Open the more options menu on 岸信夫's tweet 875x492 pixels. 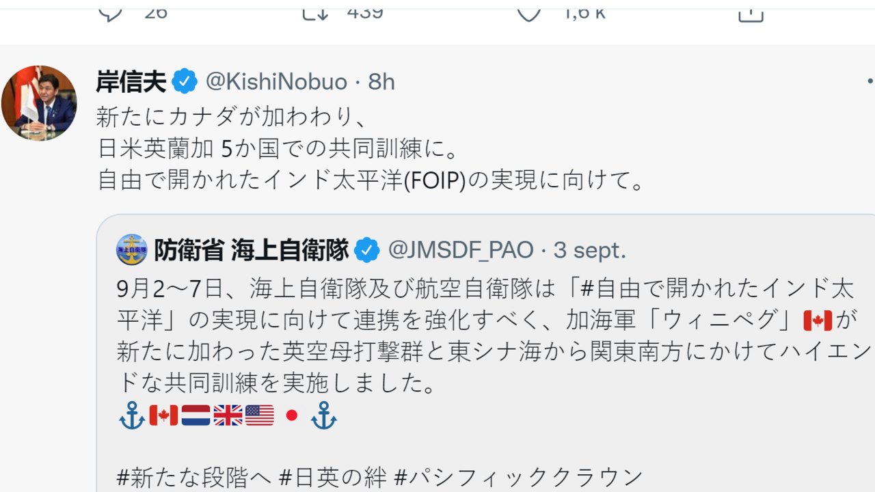pos(870,82)
